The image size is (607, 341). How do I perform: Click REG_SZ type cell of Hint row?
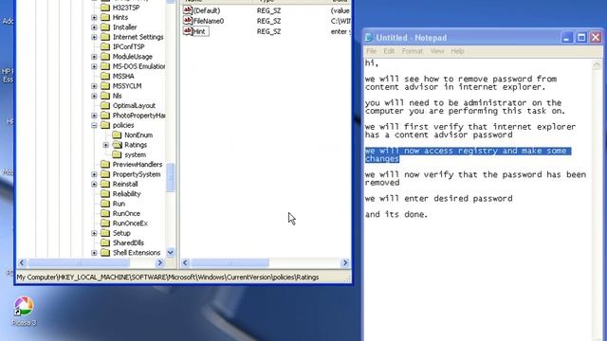click(x=268, y=31)
